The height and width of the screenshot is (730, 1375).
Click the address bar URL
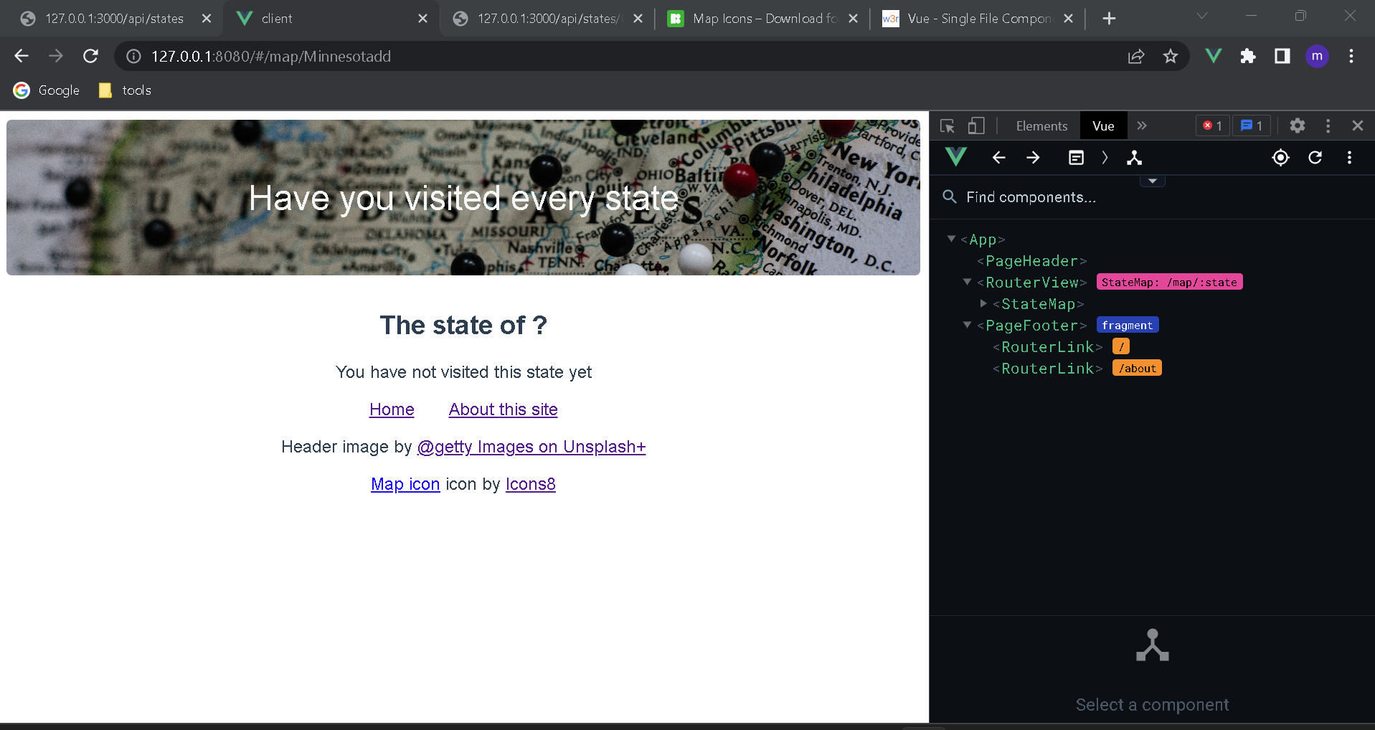[271, 56]
